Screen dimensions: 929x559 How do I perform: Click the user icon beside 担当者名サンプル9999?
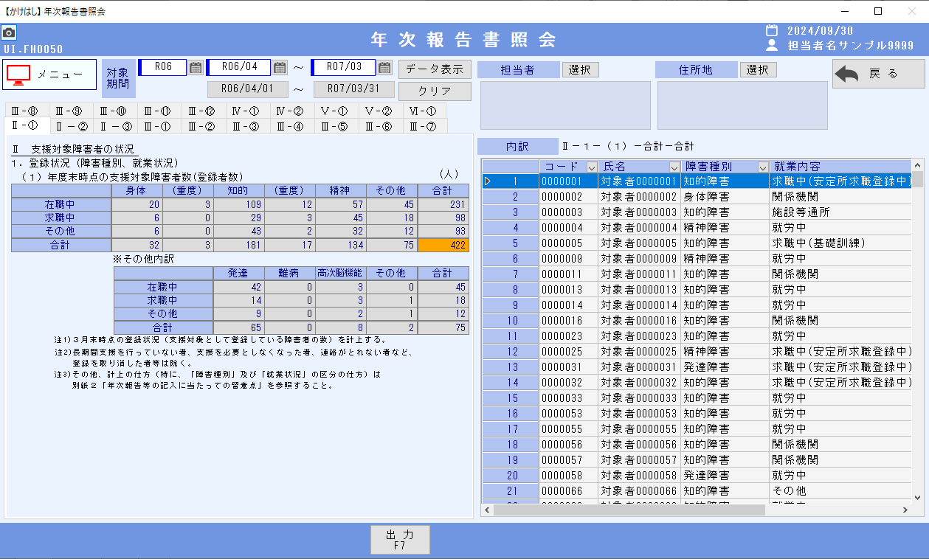[772, 46]
